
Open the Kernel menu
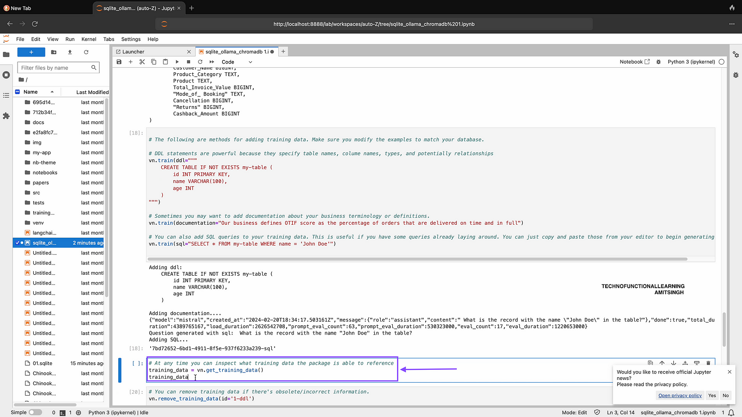pyautogui.click(x=89, y=39)
